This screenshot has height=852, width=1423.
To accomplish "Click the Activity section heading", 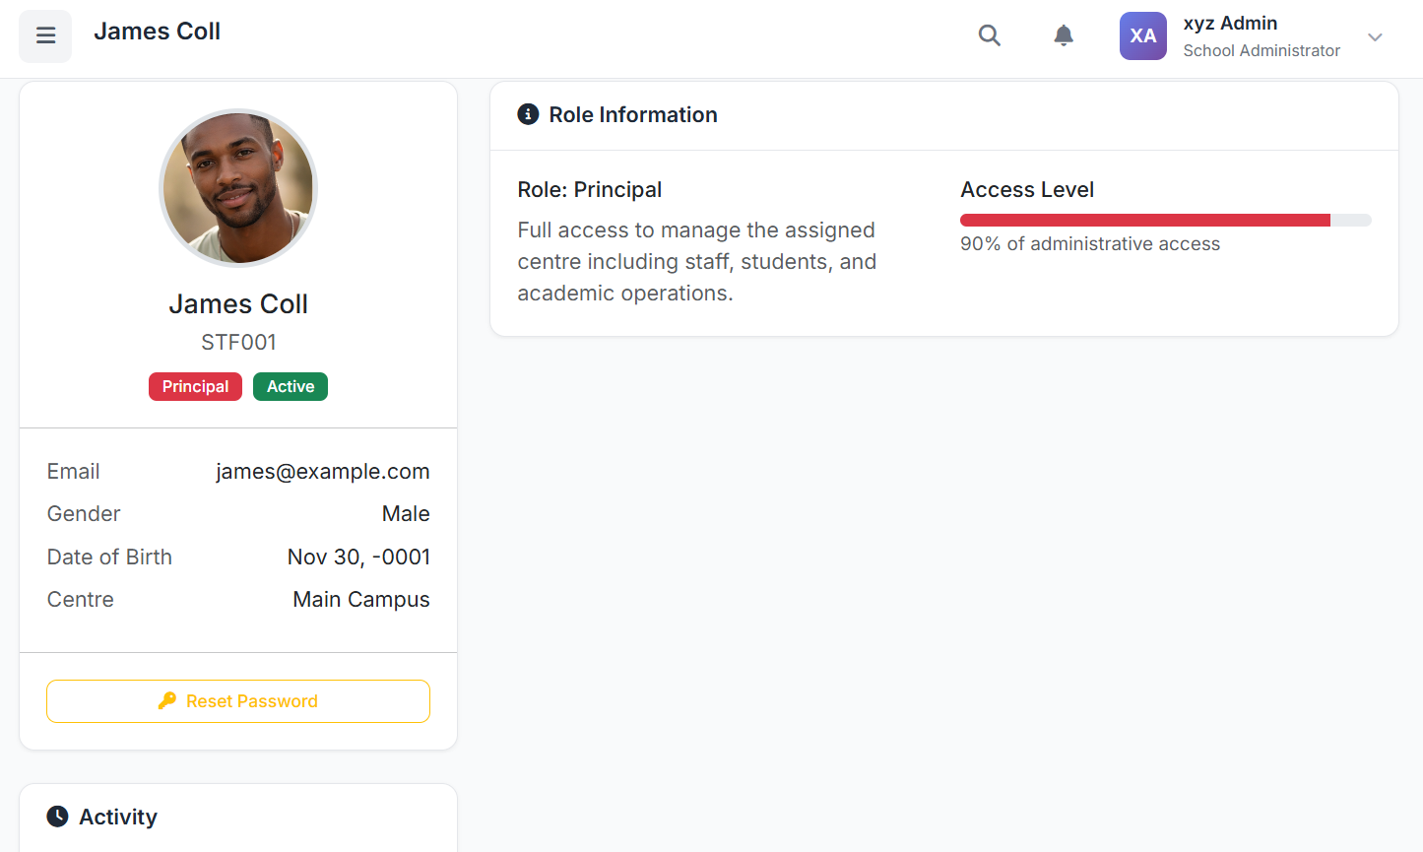I will [x=118, y=817].
